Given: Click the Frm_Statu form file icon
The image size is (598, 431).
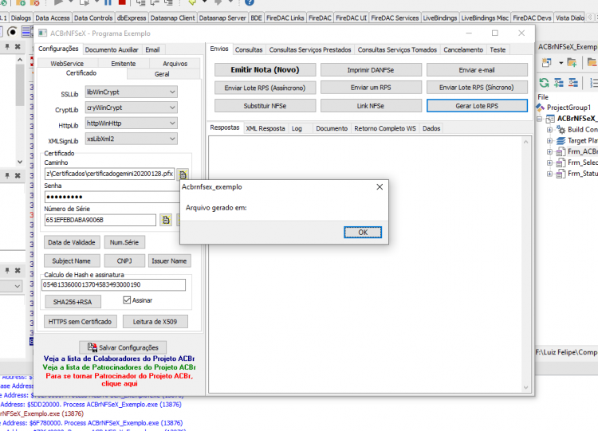Looking at the screenshot, I should [561, 174].
